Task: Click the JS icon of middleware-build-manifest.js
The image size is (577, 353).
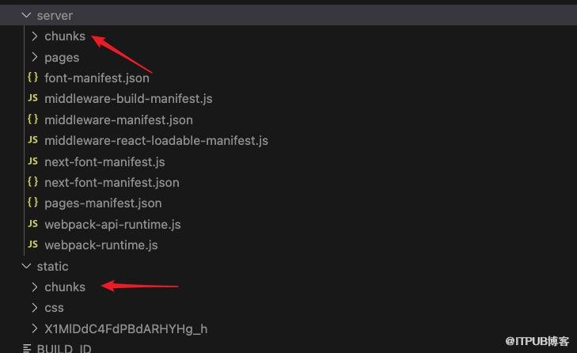Action: click(x=32, y=98)
